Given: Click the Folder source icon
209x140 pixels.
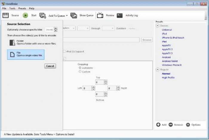Looking at the screenshot, I should pyautogui.click(x=12, y=43).
